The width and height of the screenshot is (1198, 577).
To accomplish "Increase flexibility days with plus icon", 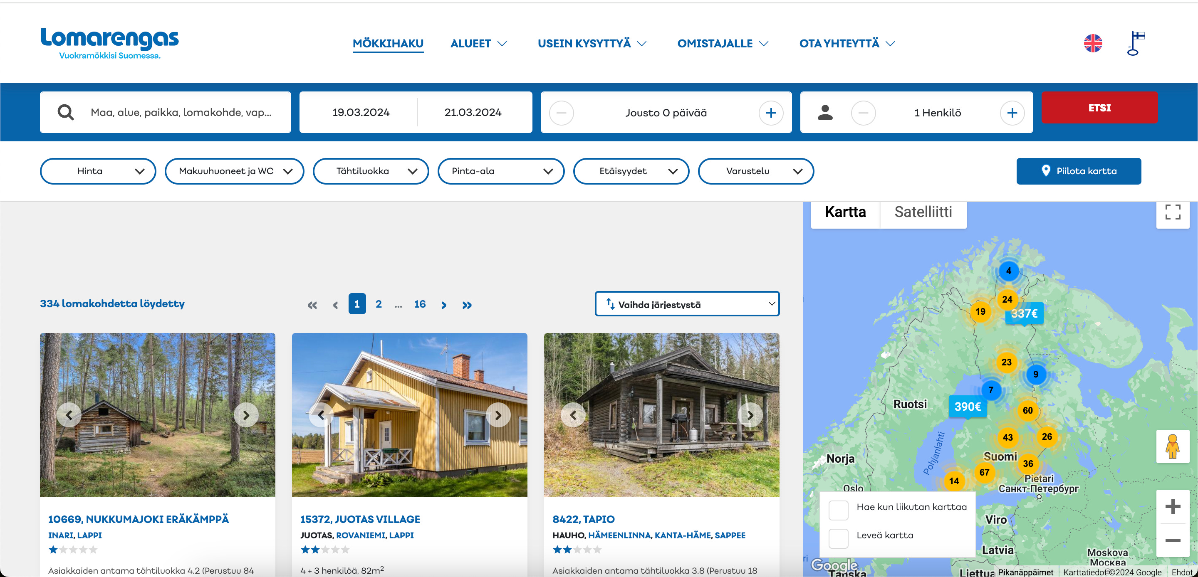I will click(x=771, y=113).
